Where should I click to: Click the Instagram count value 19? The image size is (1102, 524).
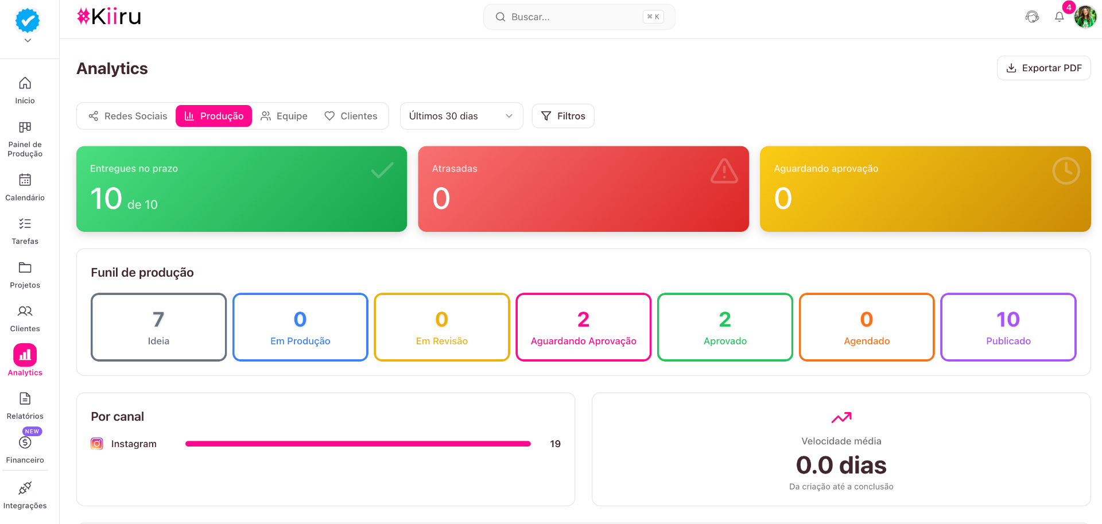555,444
